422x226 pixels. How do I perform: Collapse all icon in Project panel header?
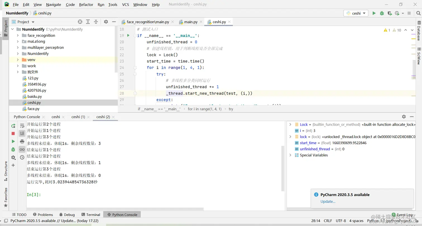pos(96,22)
